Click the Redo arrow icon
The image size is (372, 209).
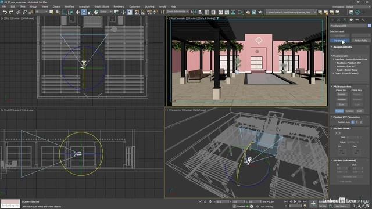point(11,12)
